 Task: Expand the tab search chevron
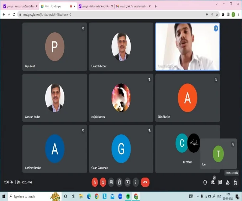click(x=216, y=4)
